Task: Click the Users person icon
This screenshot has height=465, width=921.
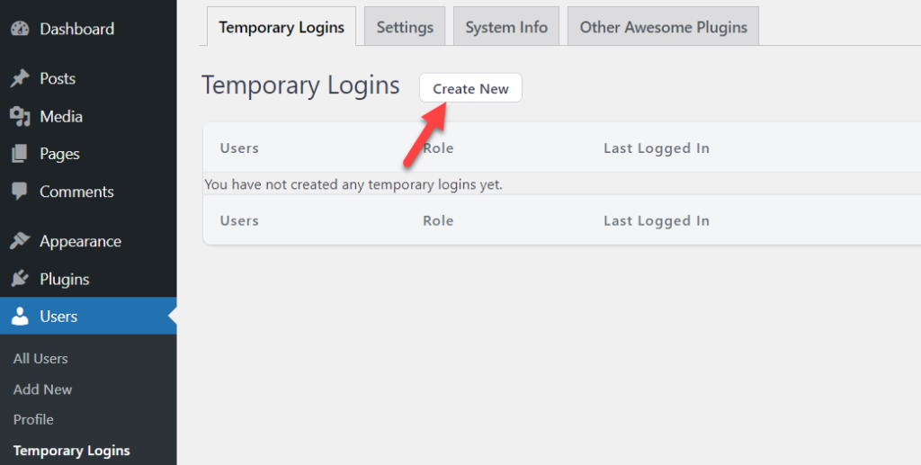Action: 20,316
